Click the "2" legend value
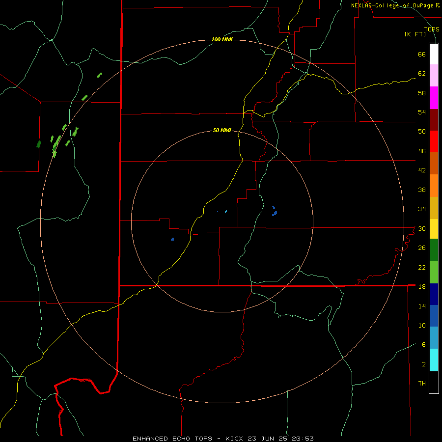 click(424, 364)
